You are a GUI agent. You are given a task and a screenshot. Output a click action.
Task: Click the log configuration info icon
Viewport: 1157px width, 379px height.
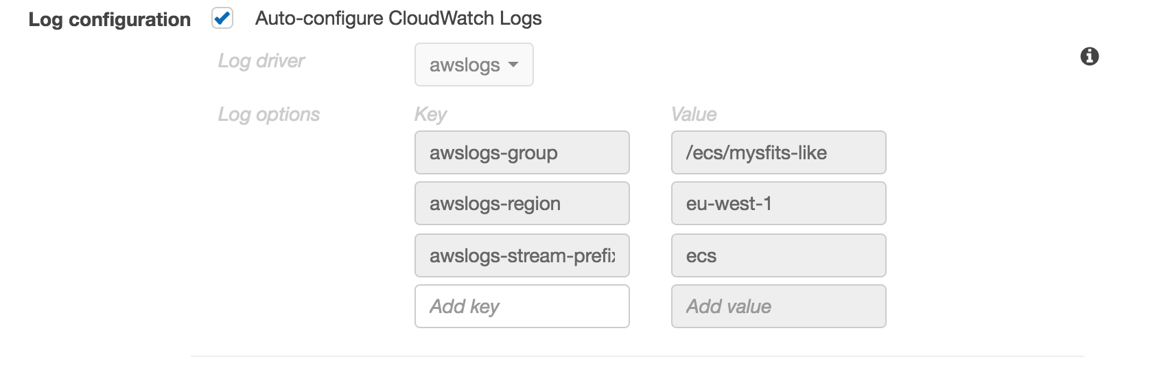(1089, 56)
